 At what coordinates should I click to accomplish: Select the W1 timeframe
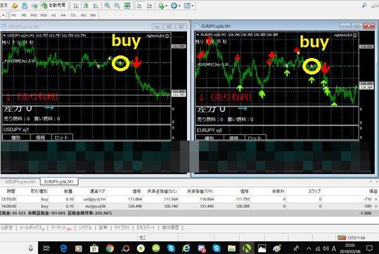tap(83, 15)
